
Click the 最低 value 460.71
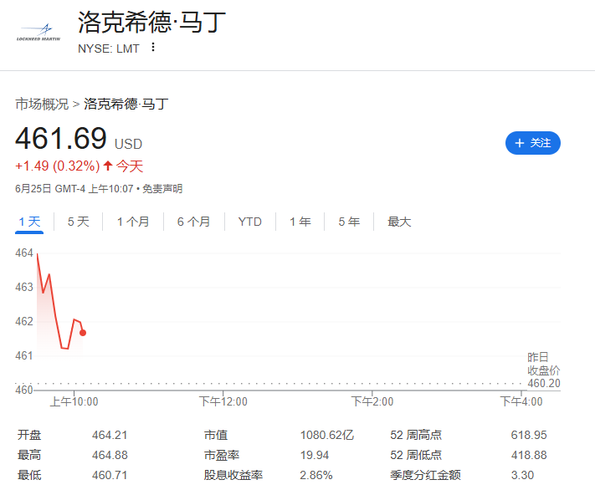[110, 475]
